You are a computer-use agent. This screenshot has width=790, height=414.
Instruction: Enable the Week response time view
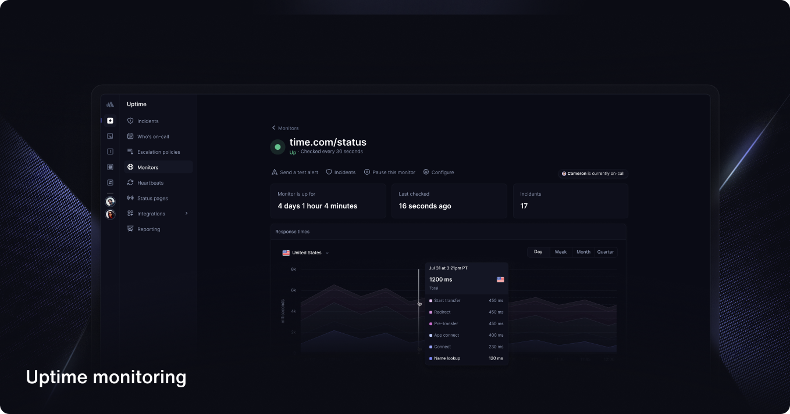pos(560,252)
